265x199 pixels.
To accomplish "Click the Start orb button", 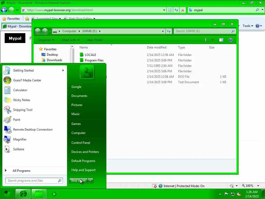I will pos(7,194).
